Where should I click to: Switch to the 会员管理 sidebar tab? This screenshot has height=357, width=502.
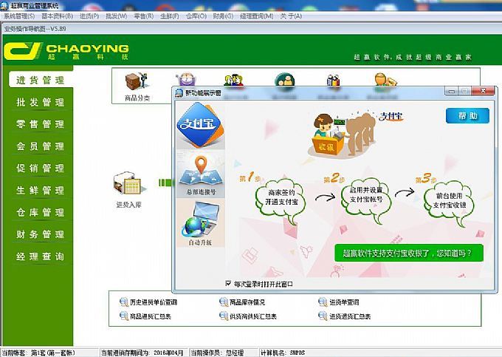(41, 146)
